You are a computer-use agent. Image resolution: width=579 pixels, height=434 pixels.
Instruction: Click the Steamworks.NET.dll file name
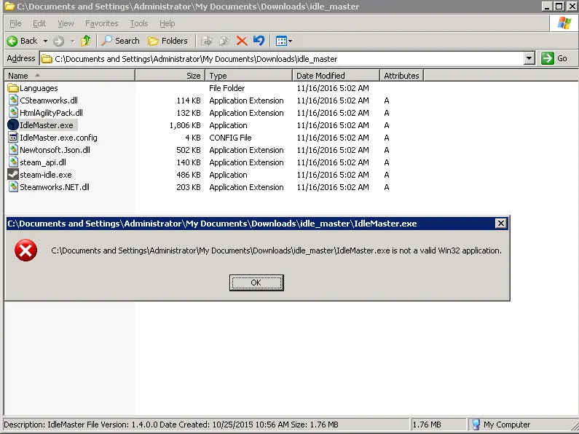(55, 187)
